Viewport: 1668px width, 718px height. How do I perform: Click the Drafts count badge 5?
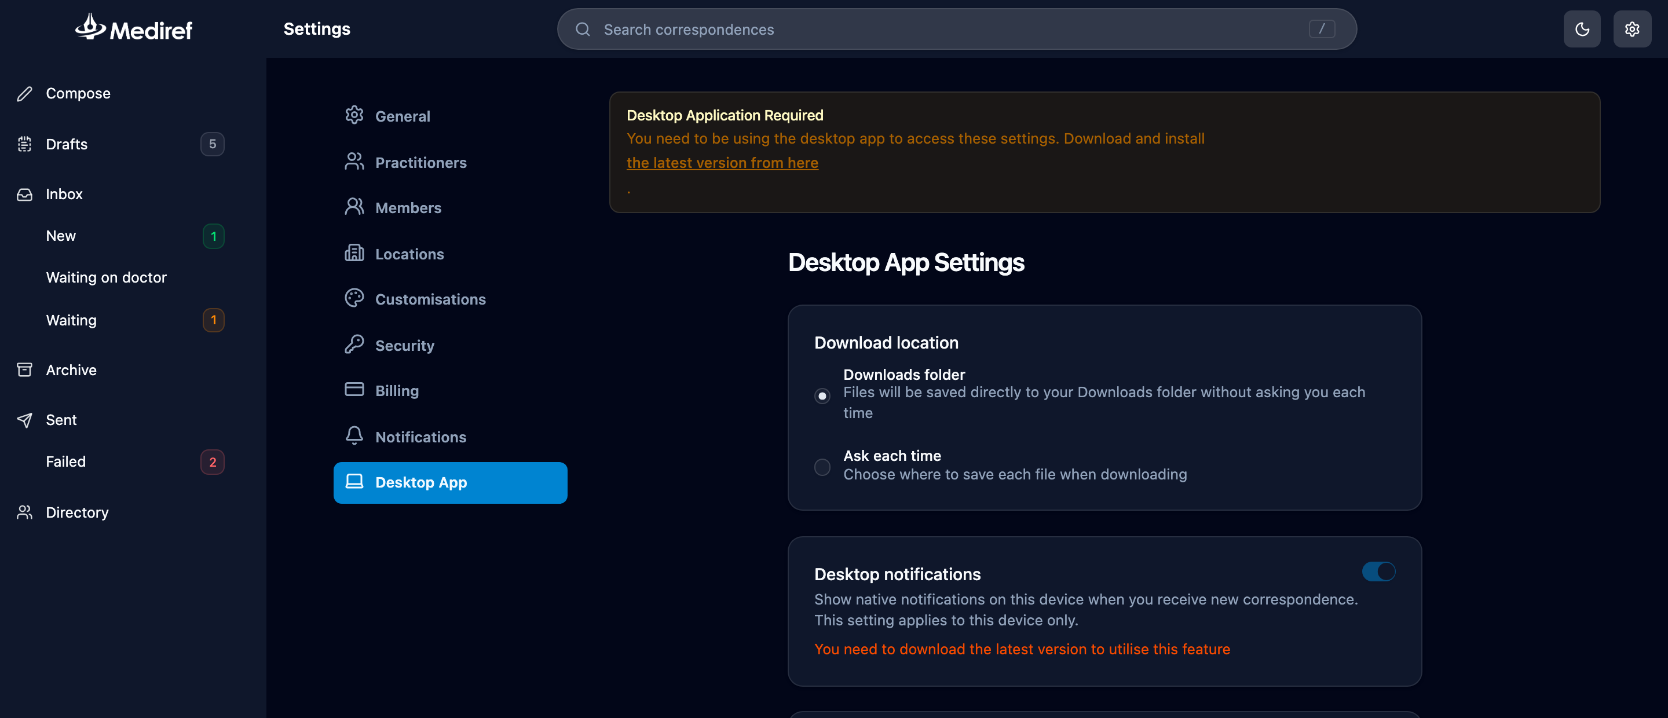coord(213,144)
